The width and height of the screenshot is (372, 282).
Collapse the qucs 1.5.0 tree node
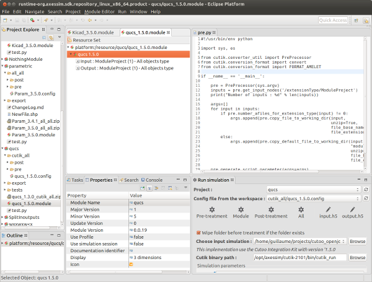71,55
